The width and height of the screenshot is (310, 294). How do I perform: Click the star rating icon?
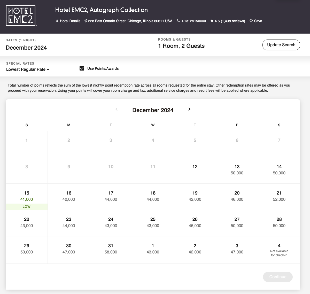point(212,21)
